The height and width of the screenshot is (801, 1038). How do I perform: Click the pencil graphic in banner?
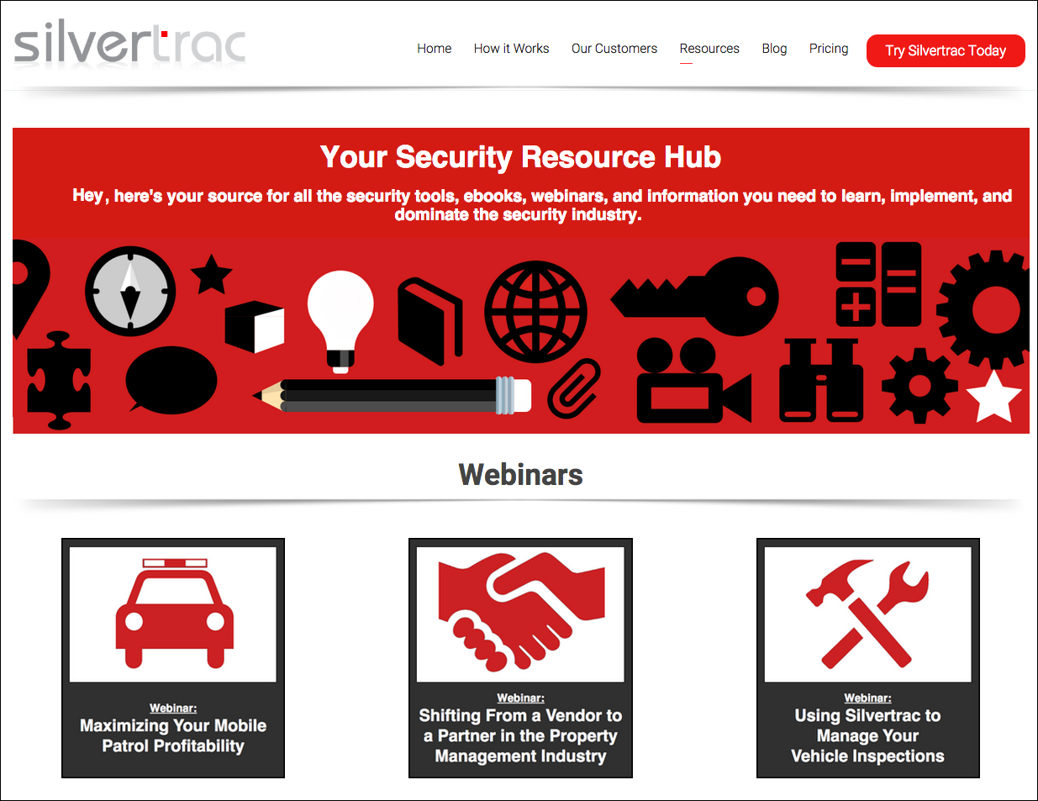click(x=393, y=395)
